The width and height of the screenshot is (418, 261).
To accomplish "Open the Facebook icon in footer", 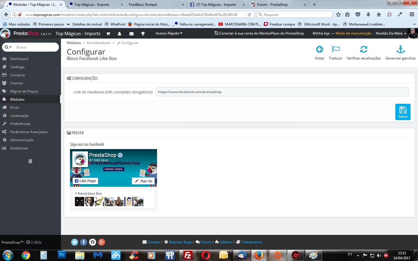I will coord(84,242).
